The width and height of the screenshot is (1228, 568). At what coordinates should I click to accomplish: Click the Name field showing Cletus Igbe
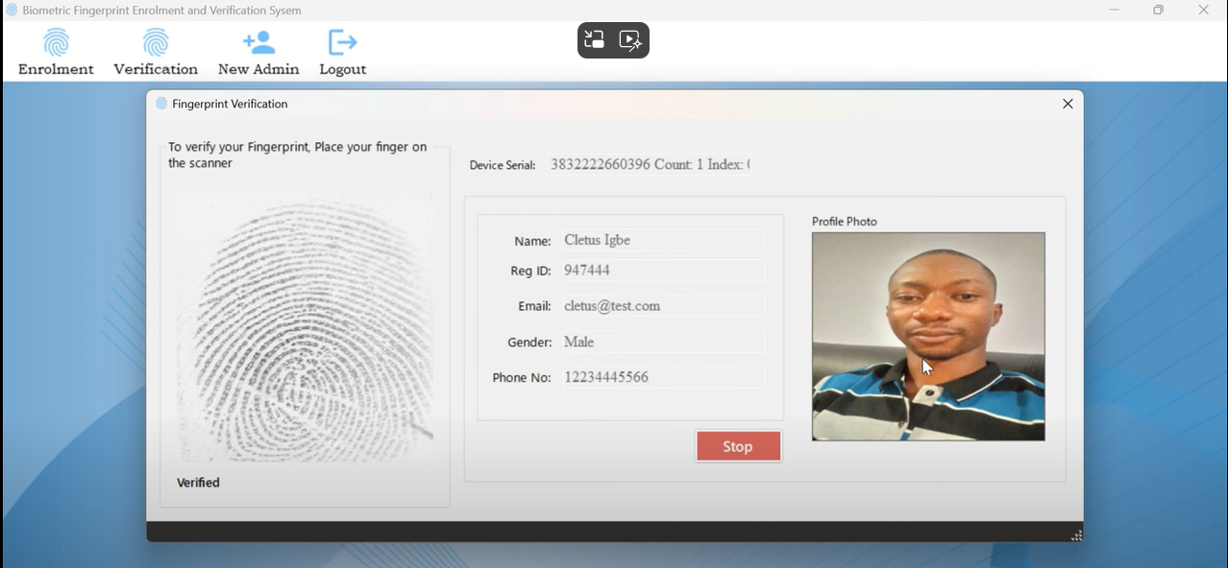[664, 240]
